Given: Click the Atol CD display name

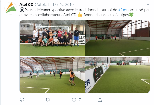Looking at the screenshot, I should pos(26,5).
